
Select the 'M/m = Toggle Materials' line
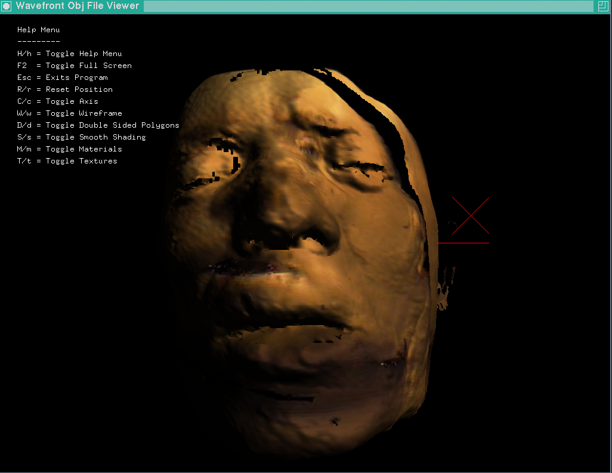pyautogui.click(x=69, y=149)
